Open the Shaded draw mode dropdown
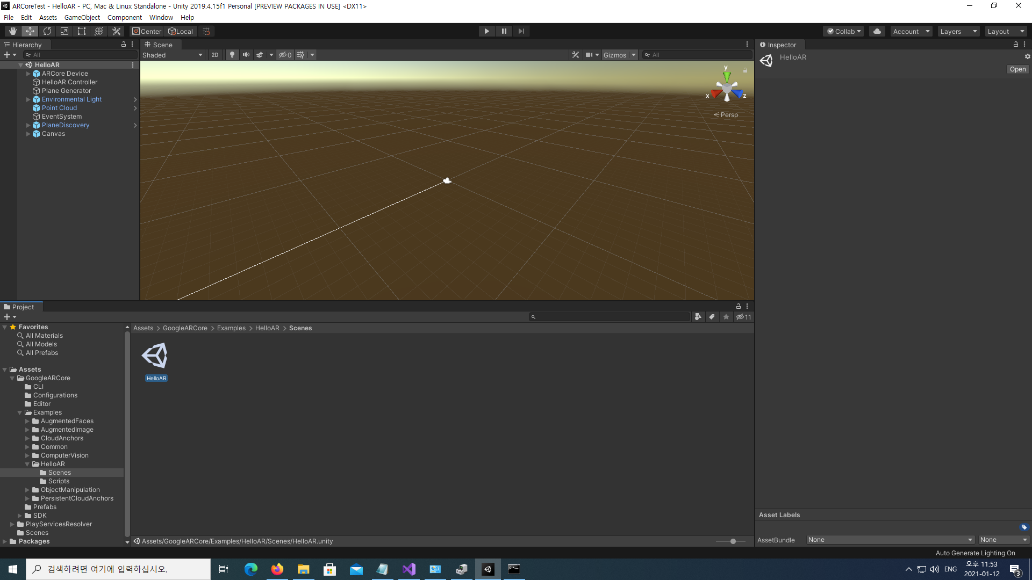The height and width of the screenshot is (580, 1032). pos(173,55)
